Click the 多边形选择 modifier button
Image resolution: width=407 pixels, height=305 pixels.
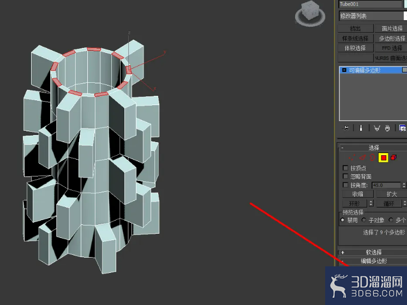(391, 38)
